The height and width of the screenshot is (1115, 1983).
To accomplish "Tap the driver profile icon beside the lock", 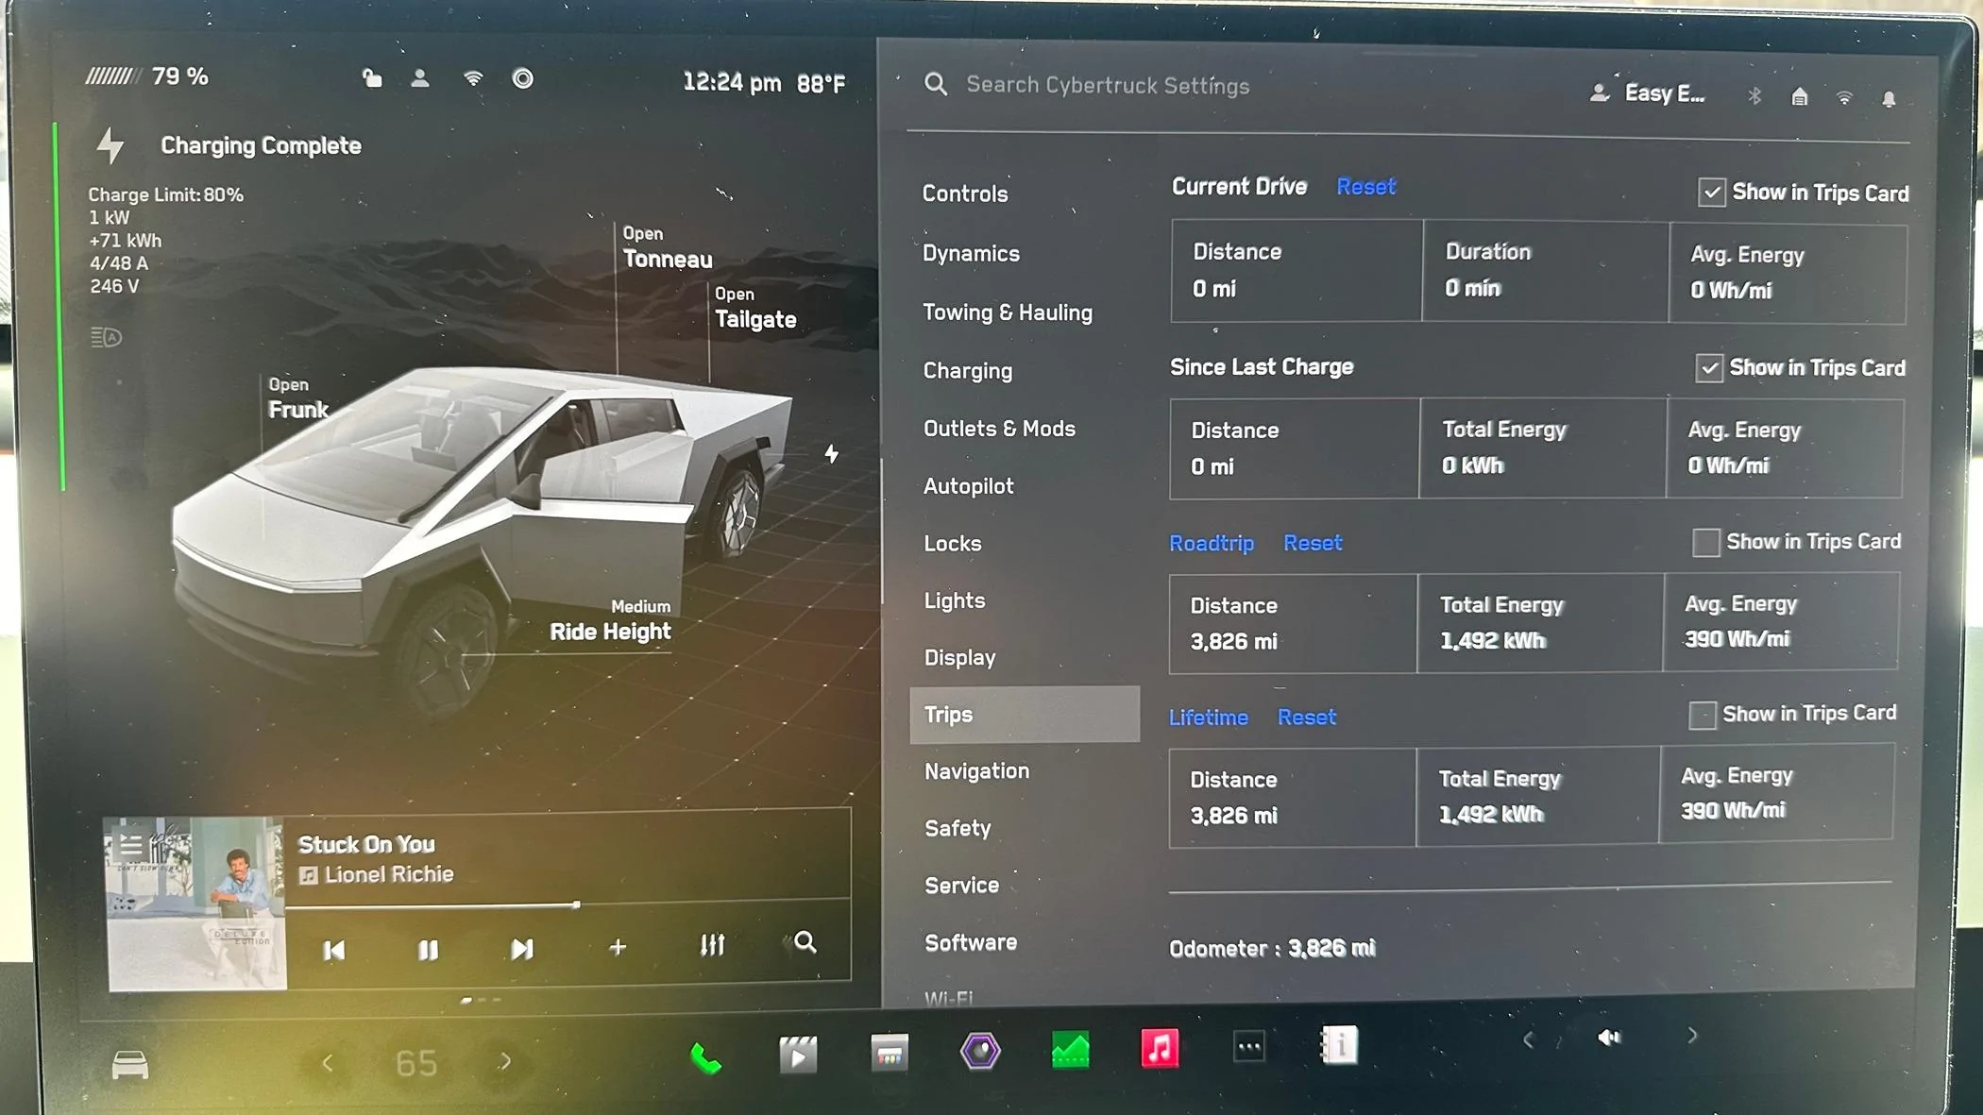I will click(420, 78).
